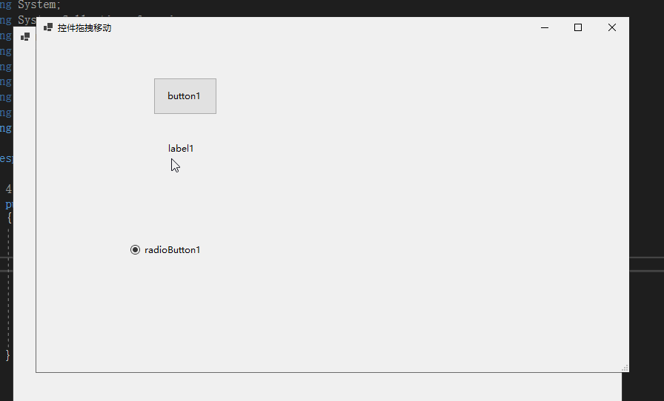This screenshot has width=664, height=401.
Task: Click the dashed outlining guide line in editor
Action: tap(8, 288)
